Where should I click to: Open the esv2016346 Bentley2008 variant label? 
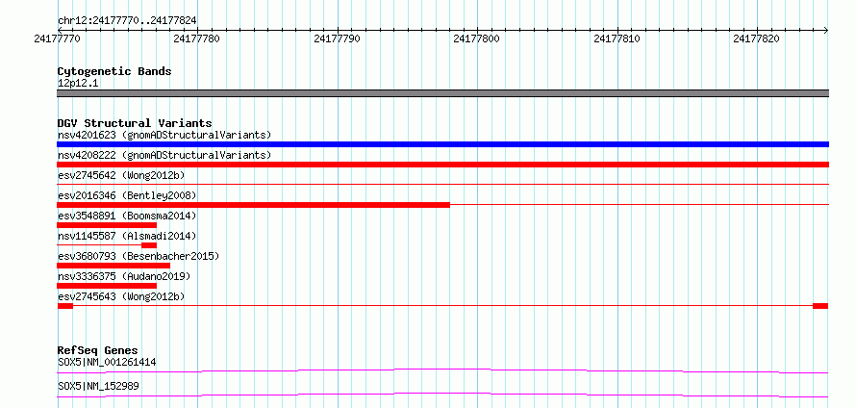tap(127, 195)
